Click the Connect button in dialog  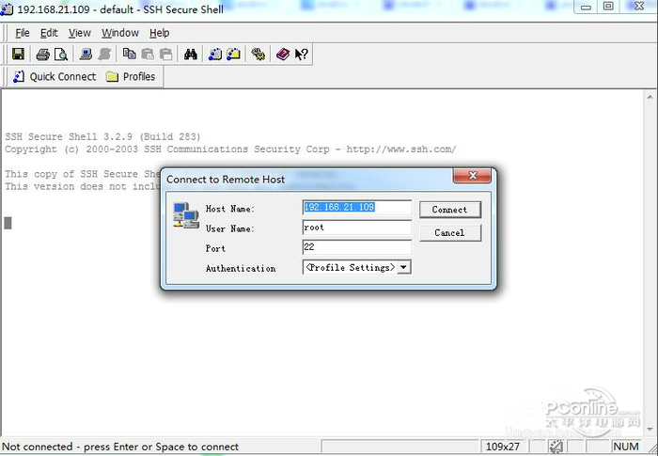pos(450,210)
